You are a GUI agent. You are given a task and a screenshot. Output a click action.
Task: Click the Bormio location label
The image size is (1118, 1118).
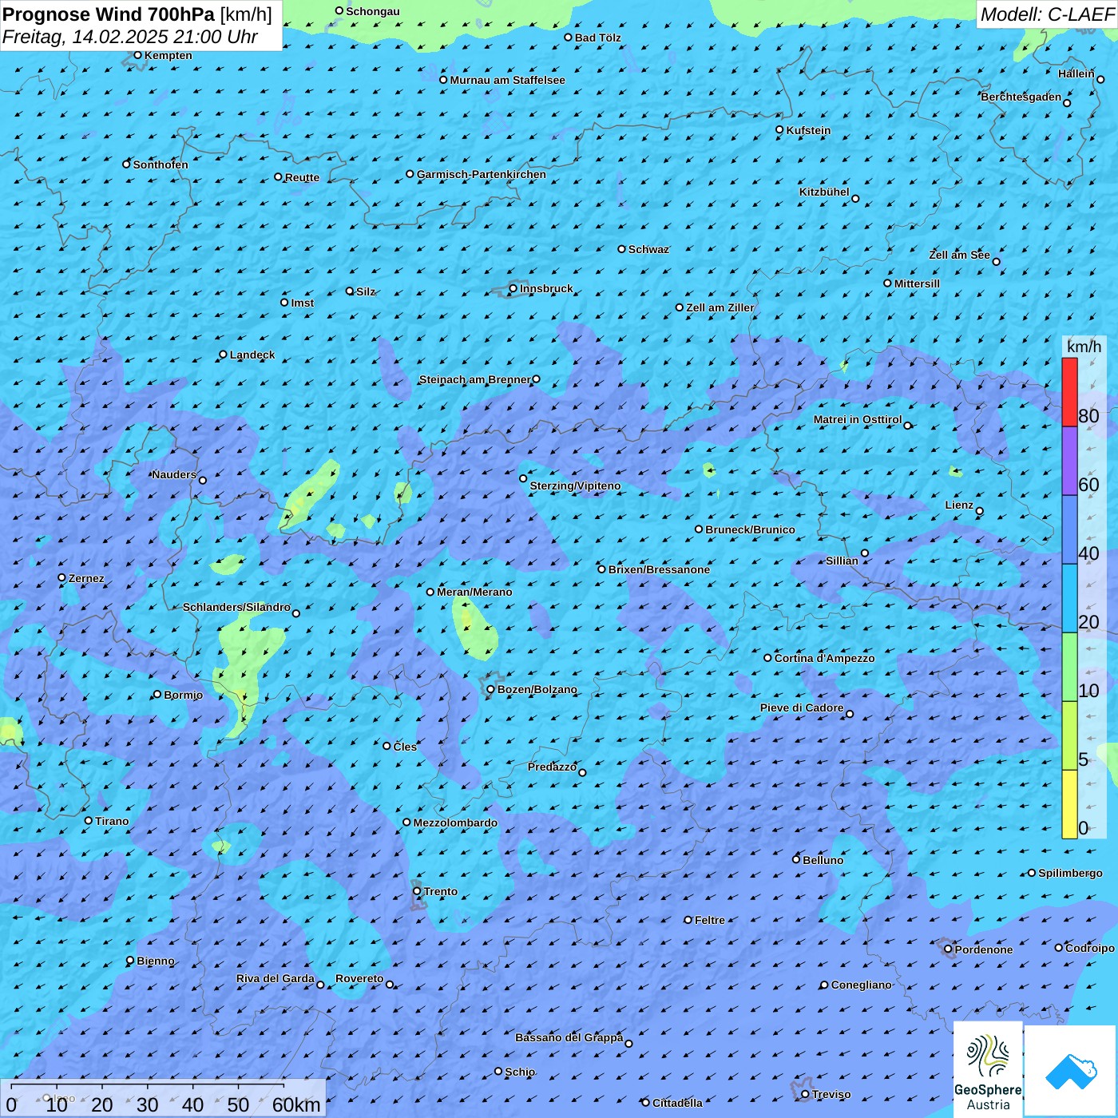[x=183, y=695]
